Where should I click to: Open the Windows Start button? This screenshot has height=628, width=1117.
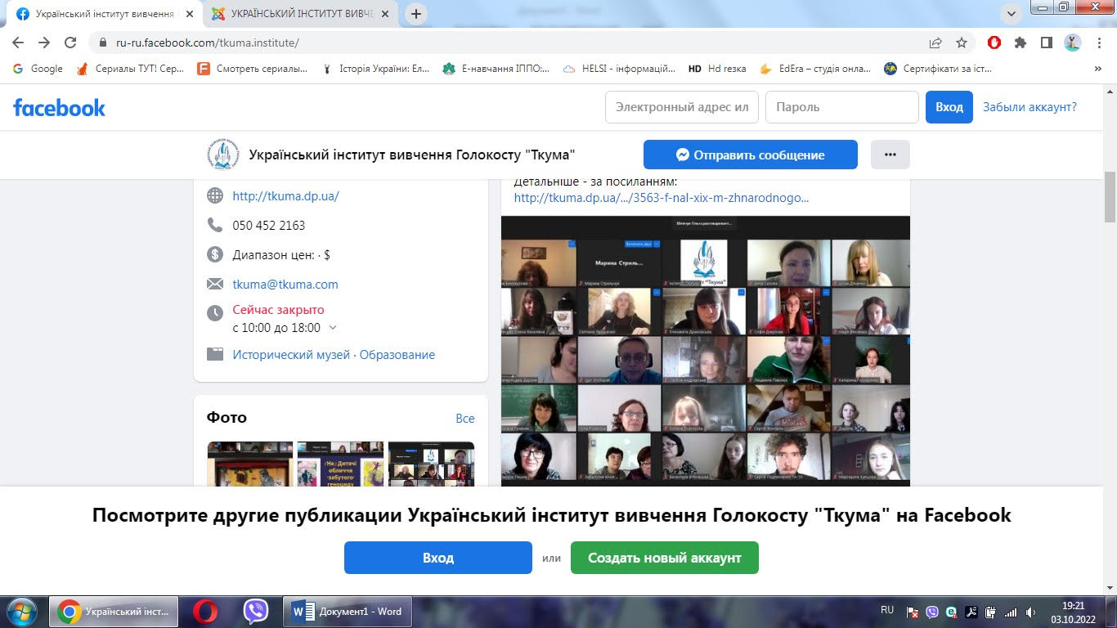[20, 612]
